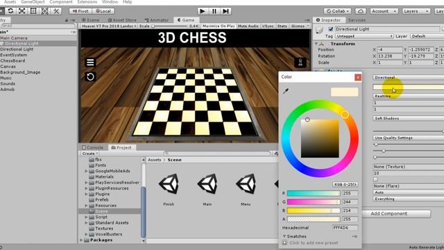Open the Huawei Y7 Pro resolution dropdown
The image size is (444, 250).
point(108,26)
